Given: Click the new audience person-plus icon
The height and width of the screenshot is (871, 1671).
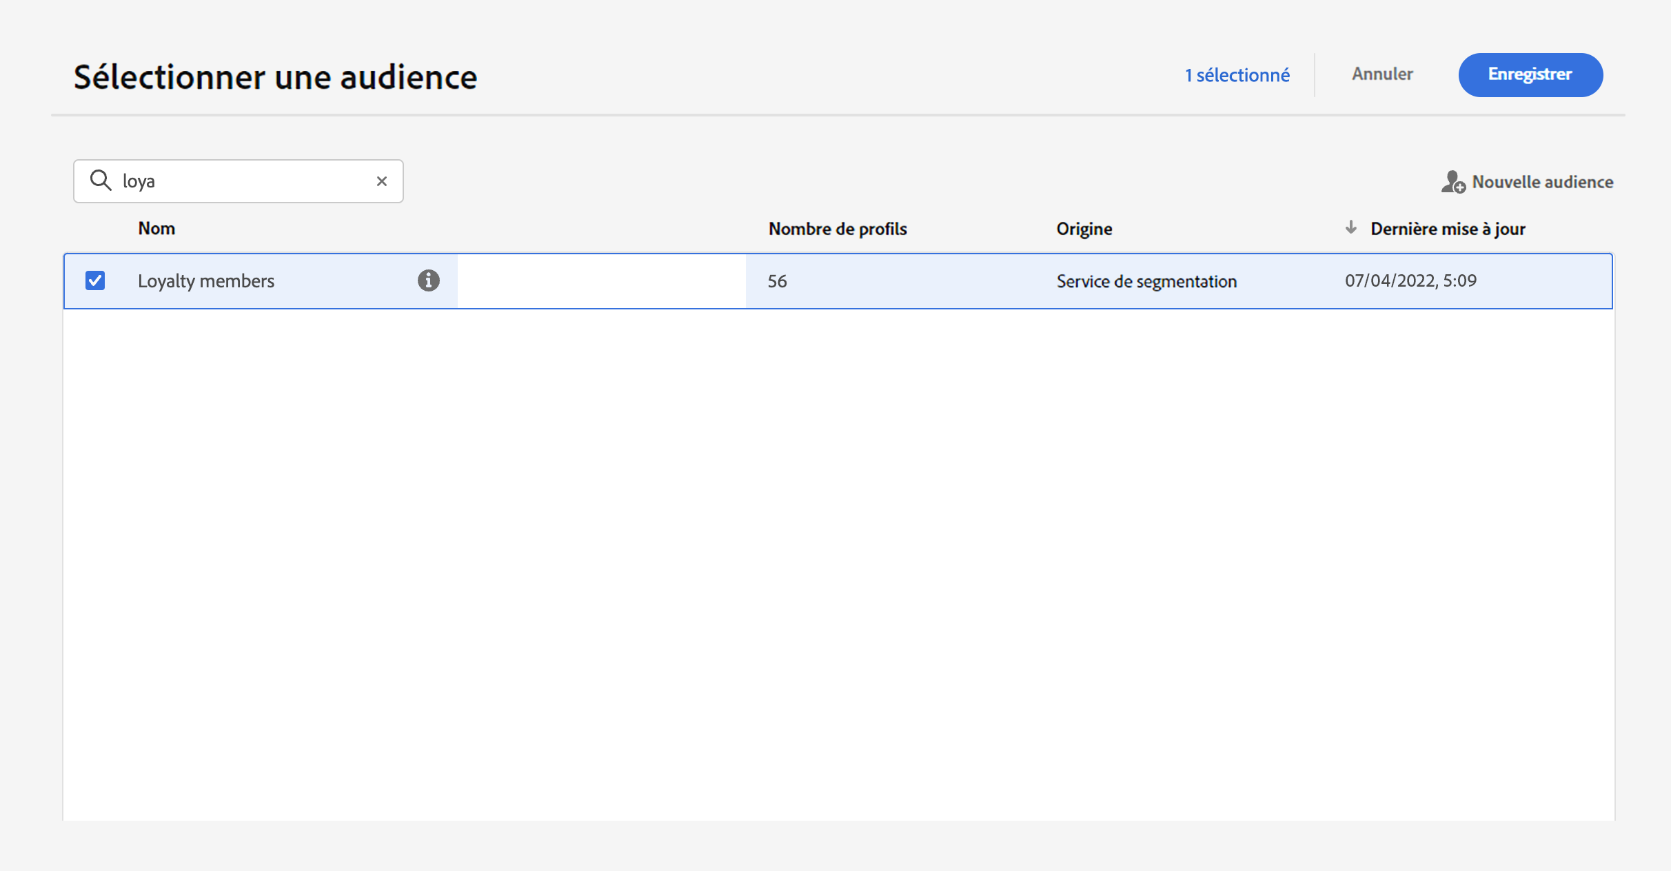Looking at the screenshot, I should pos(1452,182).
